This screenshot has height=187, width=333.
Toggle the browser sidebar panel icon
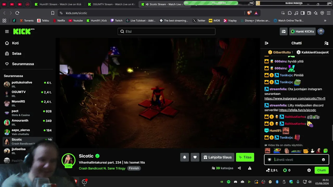[303, 13]
